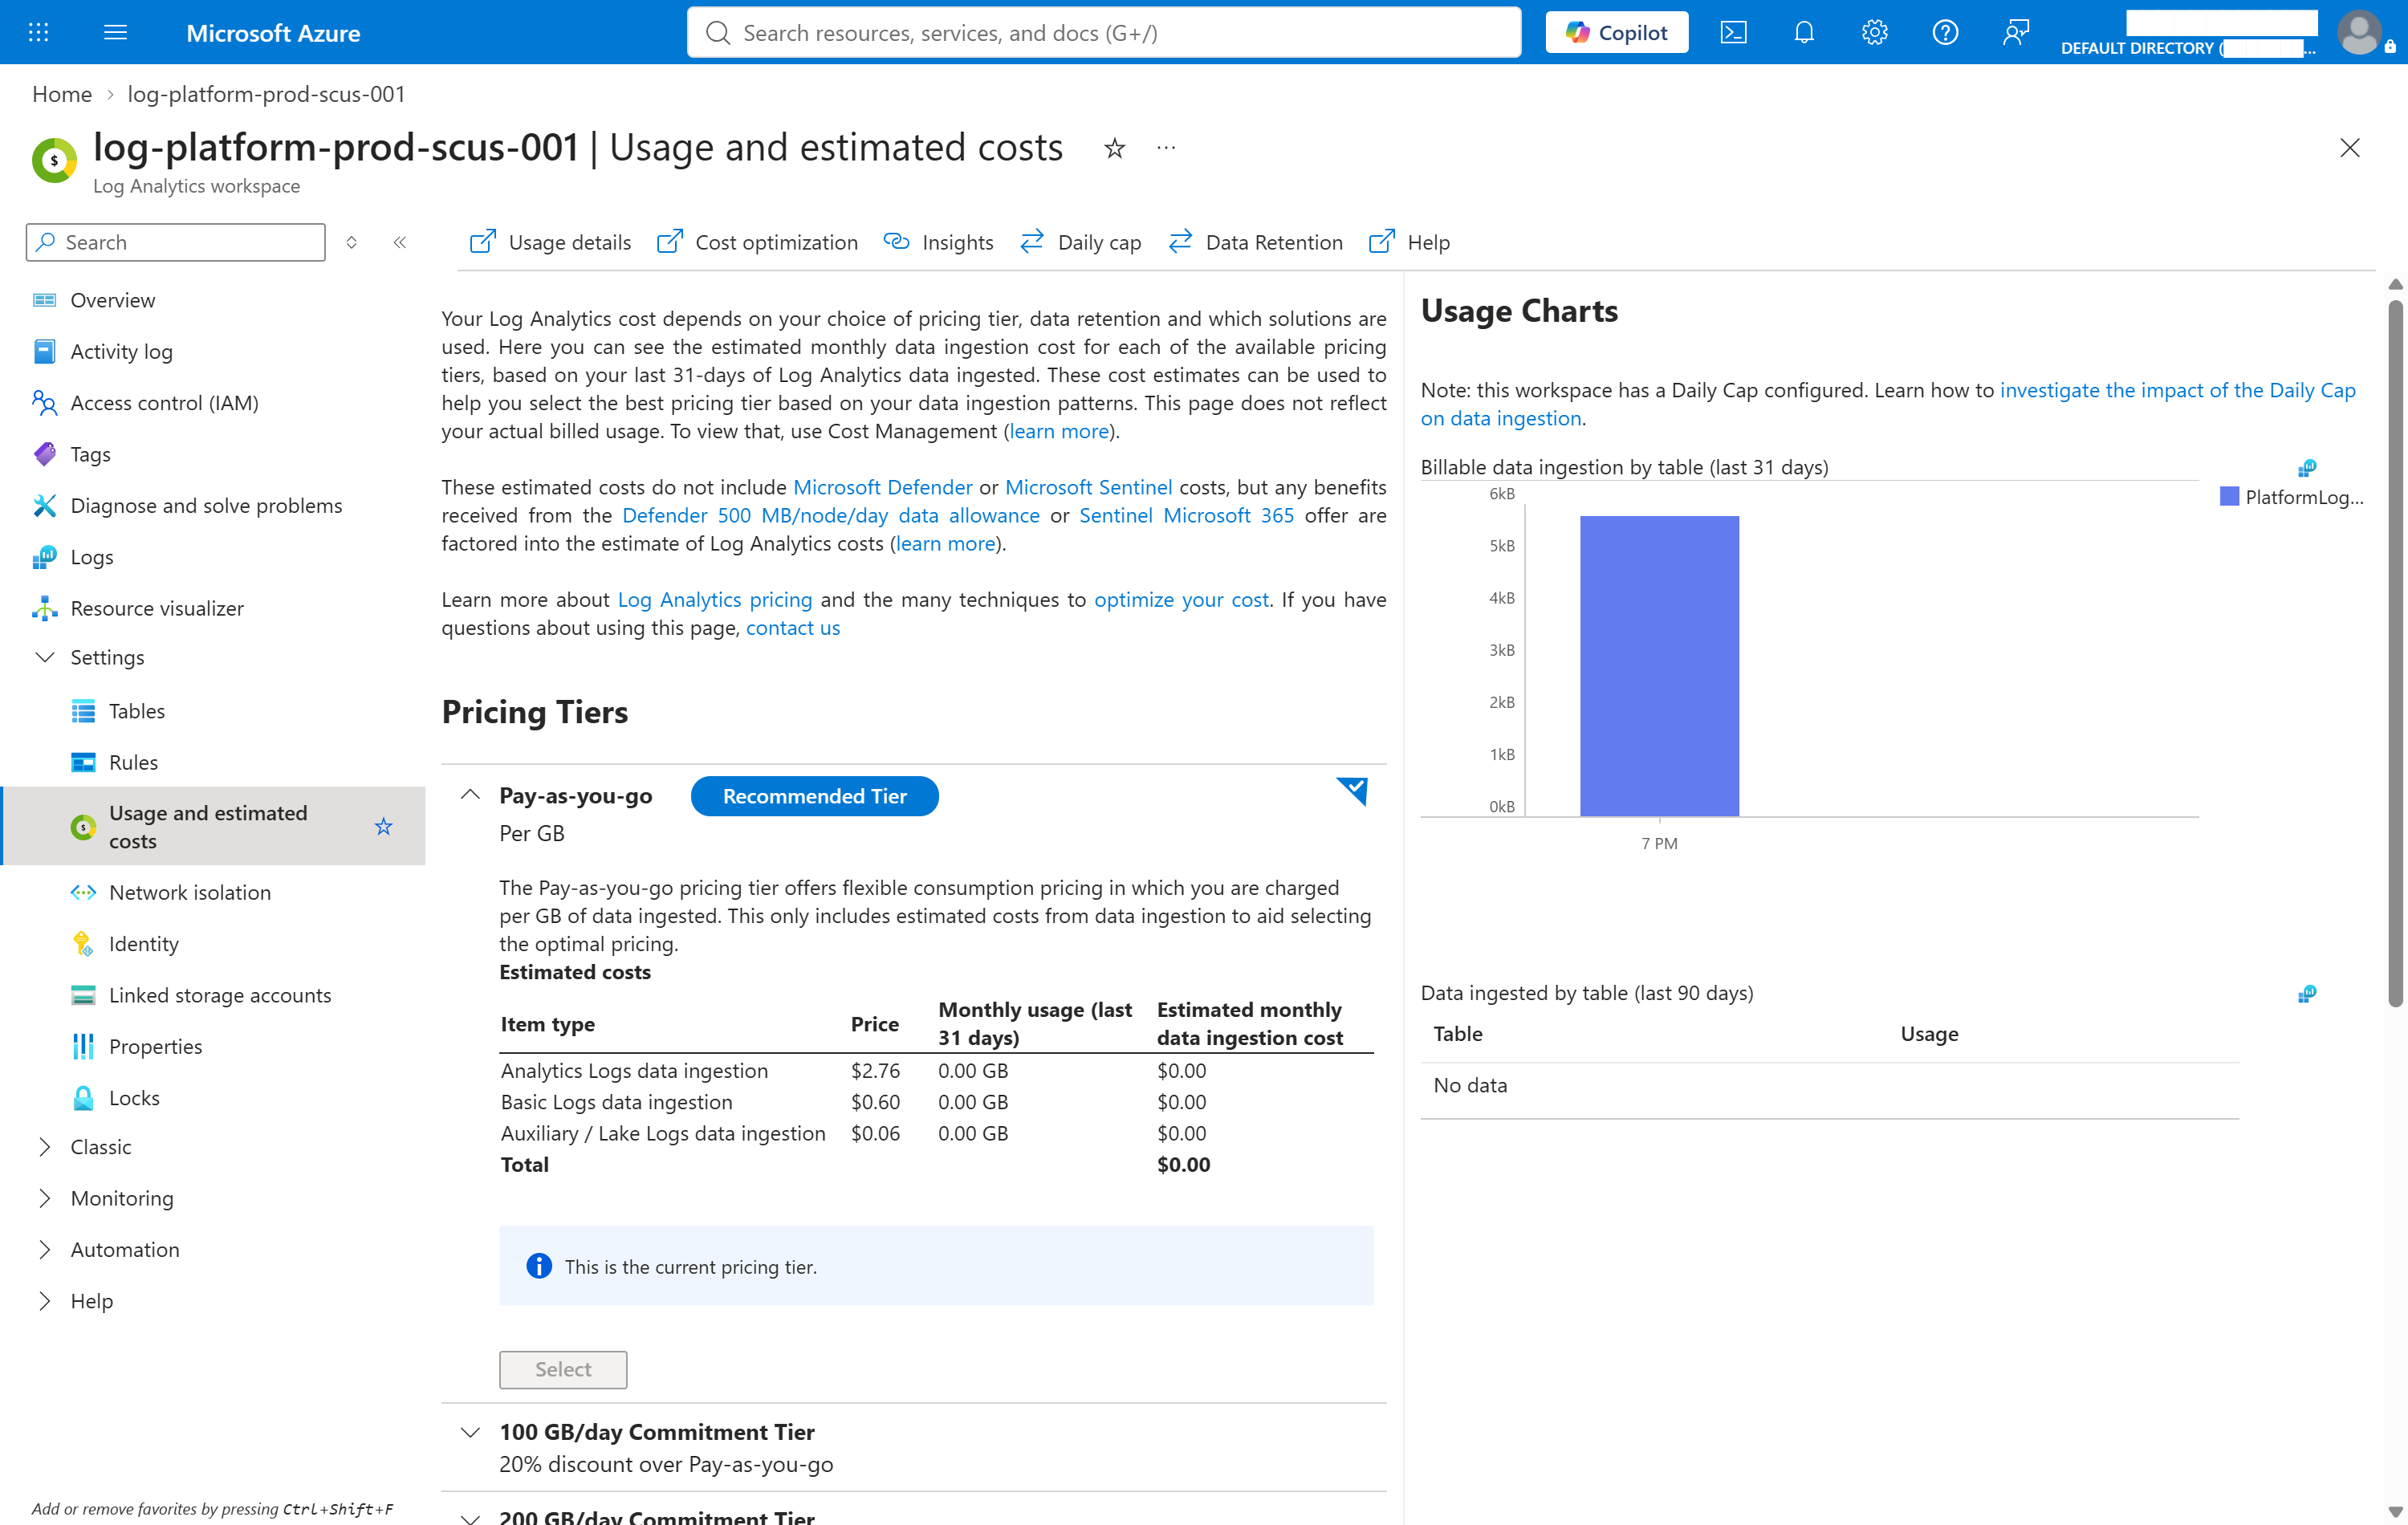Click the global search resources box
The image size is (2408, 1525).
1104,32
